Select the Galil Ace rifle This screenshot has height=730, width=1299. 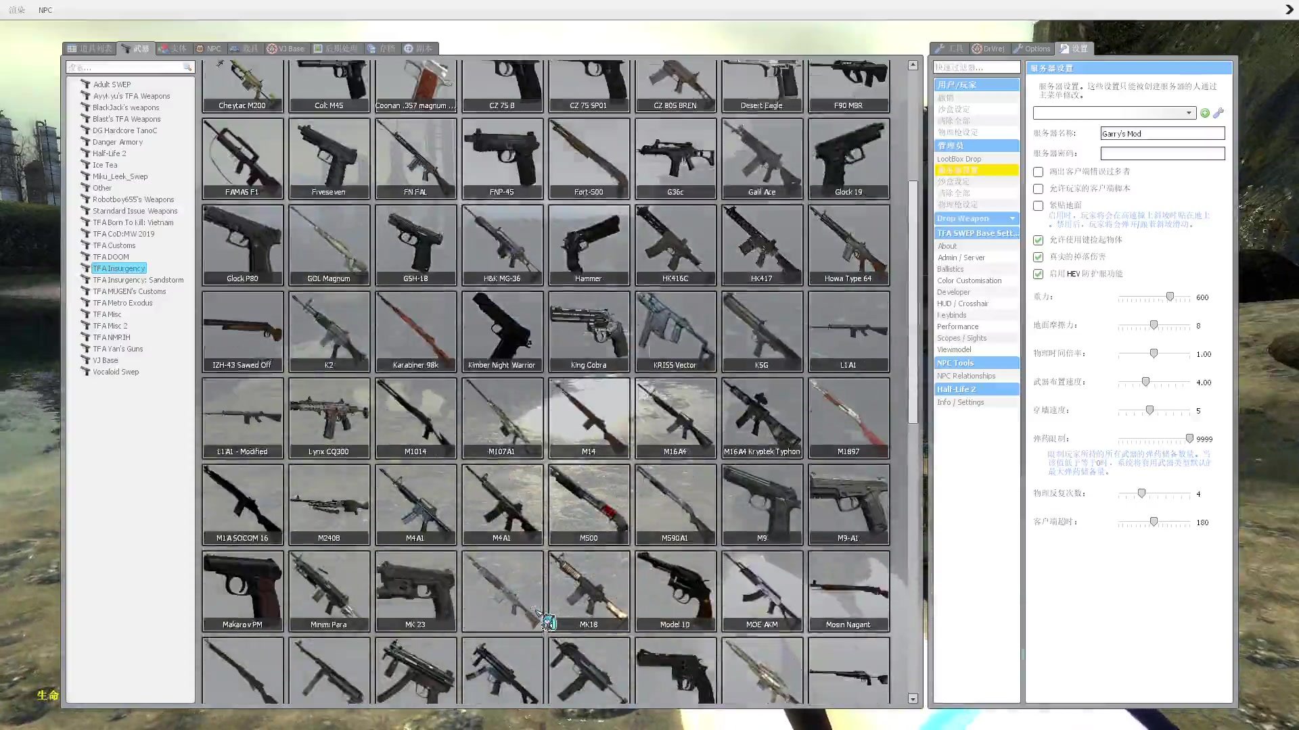pyautogui.click(x=762, y=159)
